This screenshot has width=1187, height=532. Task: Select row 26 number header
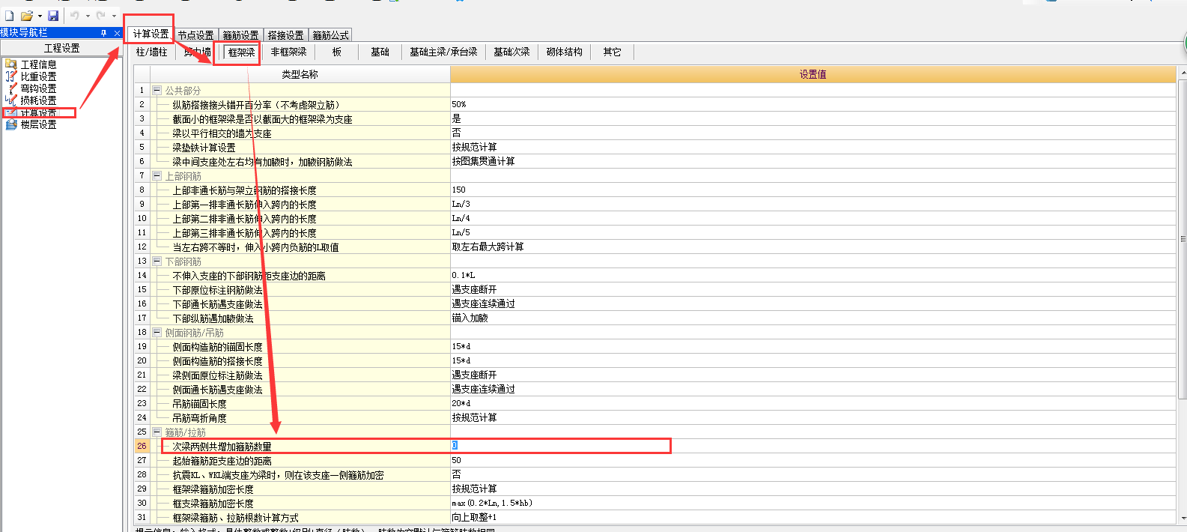pos(142,446)
